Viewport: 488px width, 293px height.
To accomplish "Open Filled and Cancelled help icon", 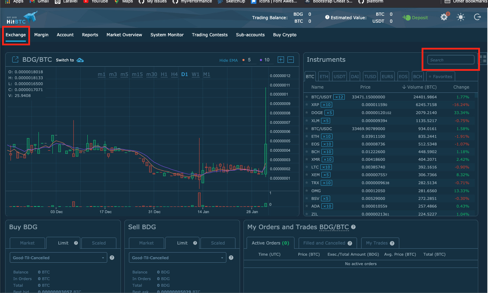I will click(350, 243).
